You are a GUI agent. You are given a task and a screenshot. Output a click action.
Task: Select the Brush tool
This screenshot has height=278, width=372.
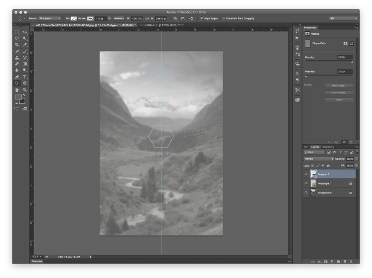tap(25, 52)
